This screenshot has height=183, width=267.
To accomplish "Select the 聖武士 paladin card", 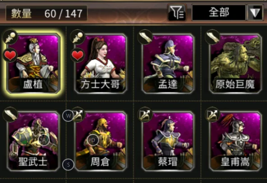I will point(33,141).
